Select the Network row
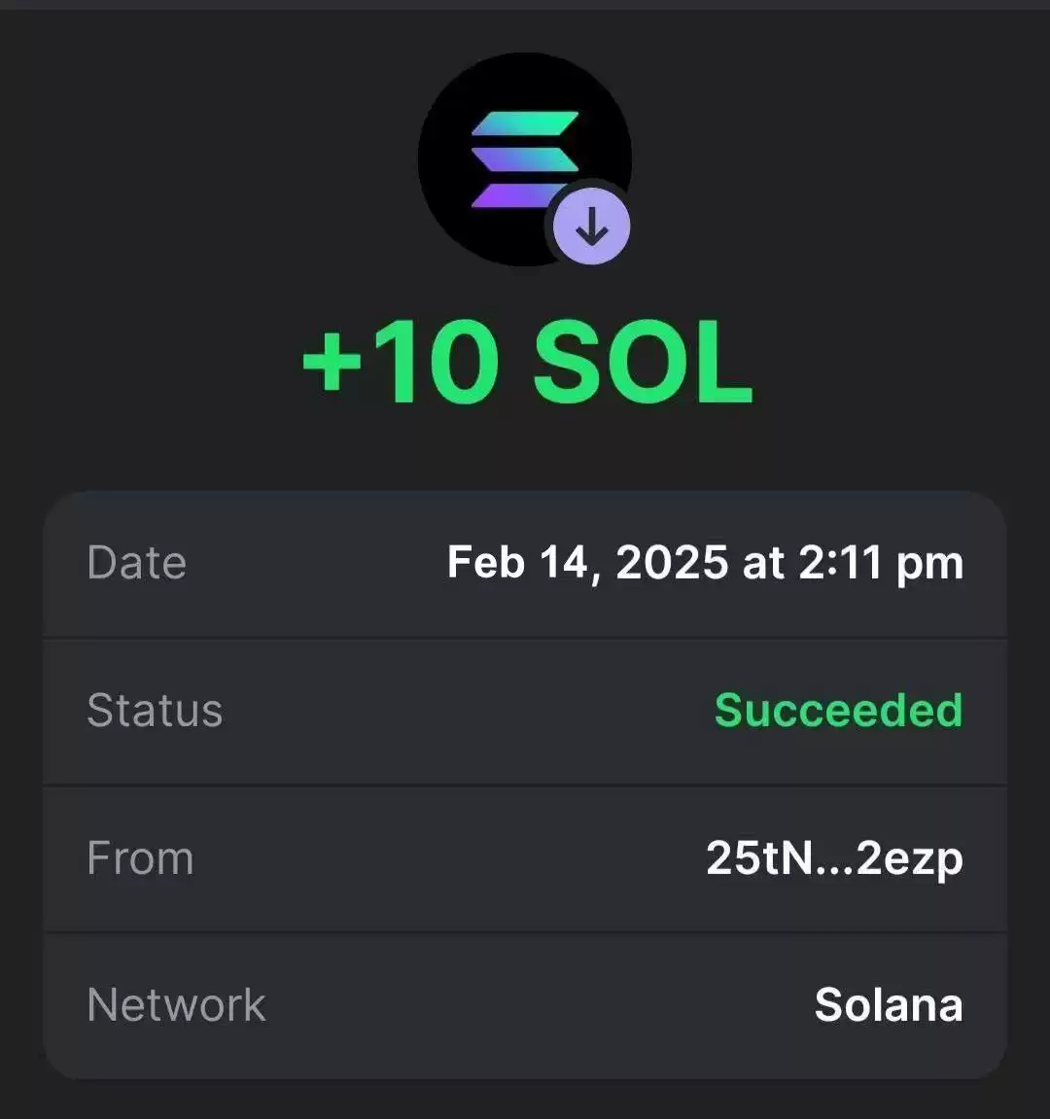Image resolution: width=1050 pixels, height=1119 pixels. pos(525,1006)
